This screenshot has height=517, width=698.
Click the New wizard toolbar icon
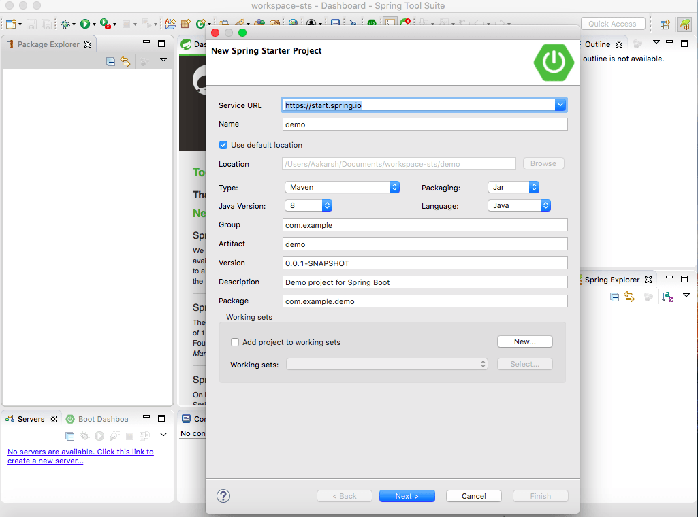11,24
